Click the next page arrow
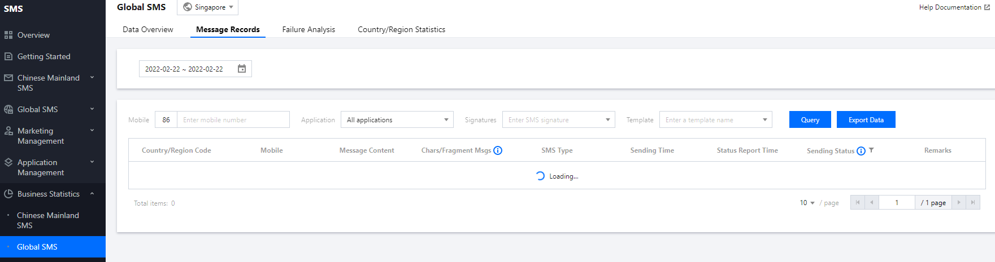 pos(959,203)
